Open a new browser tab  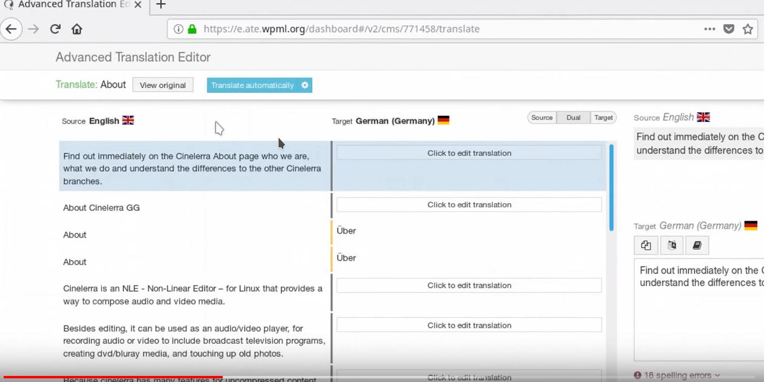(x=161, y=5)
